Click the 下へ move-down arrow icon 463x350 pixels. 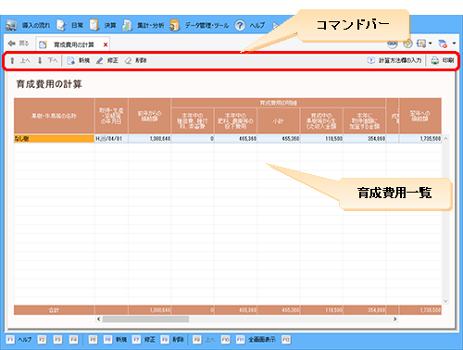(40, 60)
